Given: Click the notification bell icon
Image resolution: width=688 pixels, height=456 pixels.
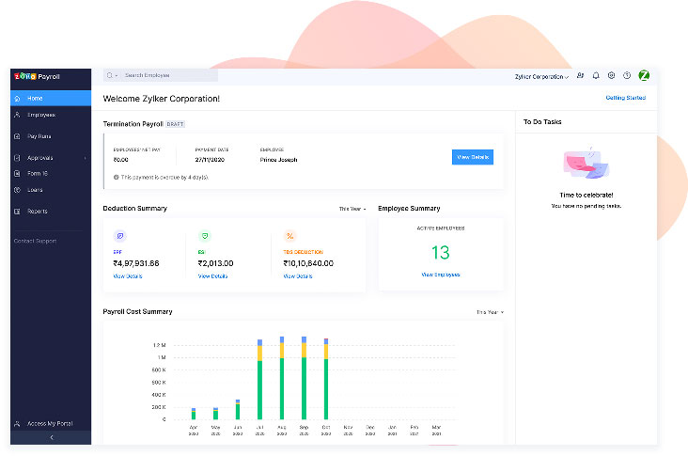Looking at the screenshot, I should 596,75.
